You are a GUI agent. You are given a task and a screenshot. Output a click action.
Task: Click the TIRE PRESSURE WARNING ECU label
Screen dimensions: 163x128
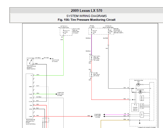pyautogui.click(x=31, y=122)
